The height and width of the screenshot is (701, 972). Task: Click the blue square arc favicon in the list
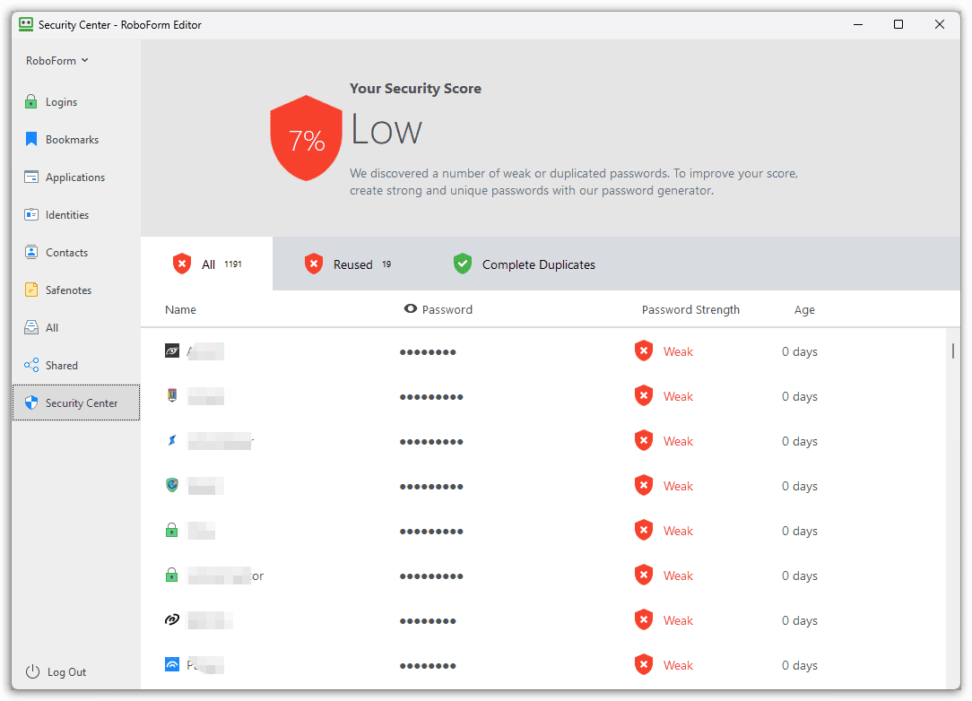coord(172,664)
